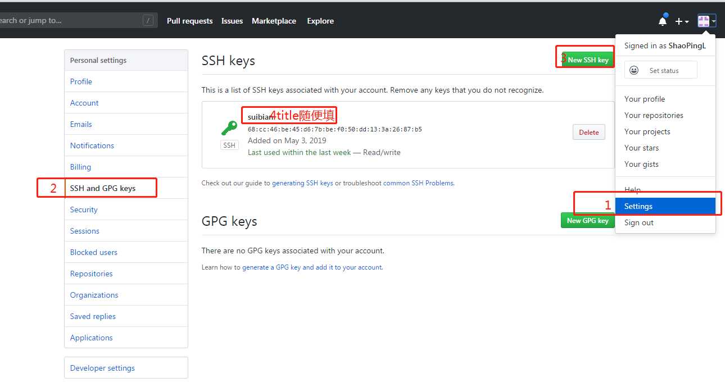725x387 pixels.
Task: Open the Emails settings page
Action: [x=126, y=124]
